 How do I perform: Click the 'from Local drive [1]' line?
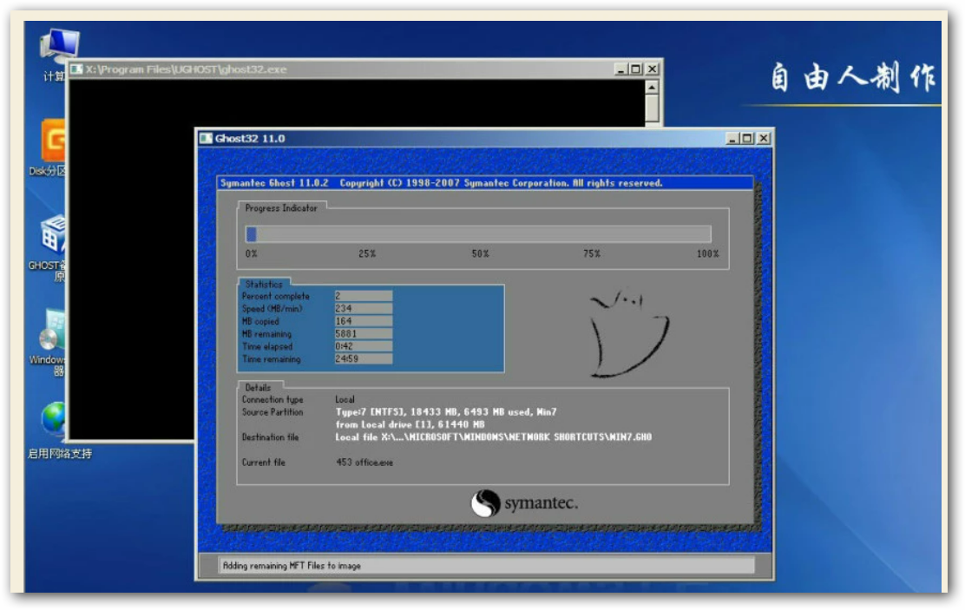[x=410, y=424]
